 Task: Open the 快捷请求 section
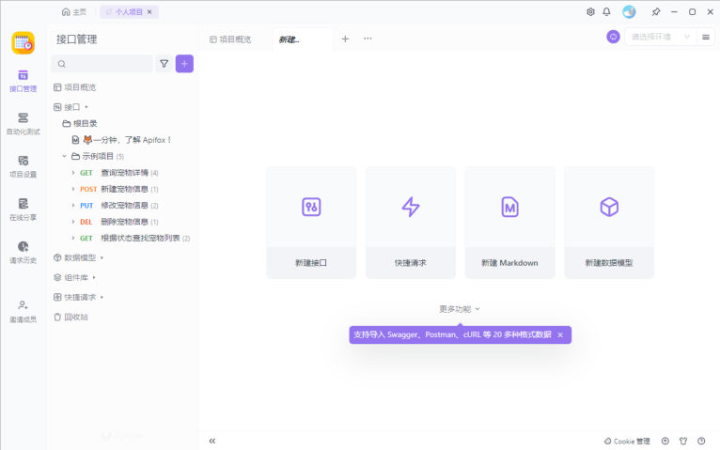coord(78,297)
